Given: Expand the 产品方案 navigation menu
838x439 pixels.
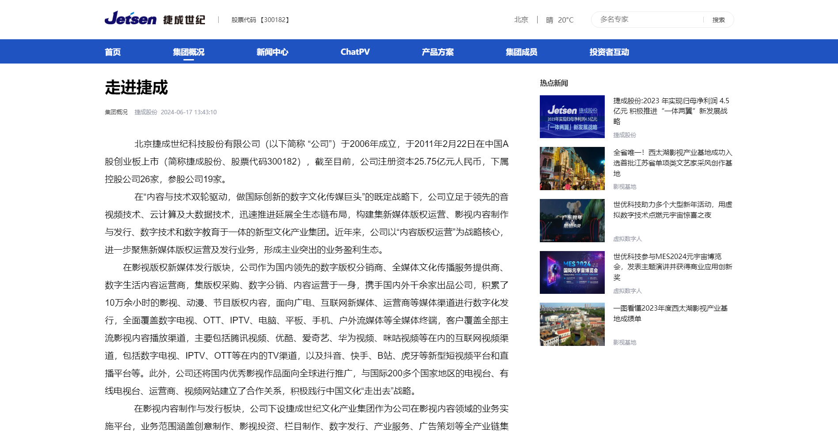Looking at the screenshot, I should tap(437, 52).
